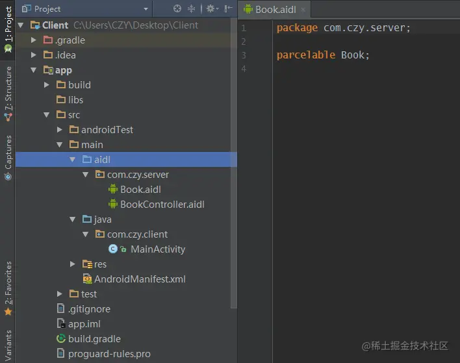Expand the test folder arrow
460x363 pixels.
(x=60, y=294)
